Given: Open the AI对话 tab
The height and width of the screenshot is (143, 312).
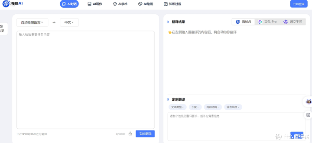Looking at the screenshot, I should (x=69, y=4).
